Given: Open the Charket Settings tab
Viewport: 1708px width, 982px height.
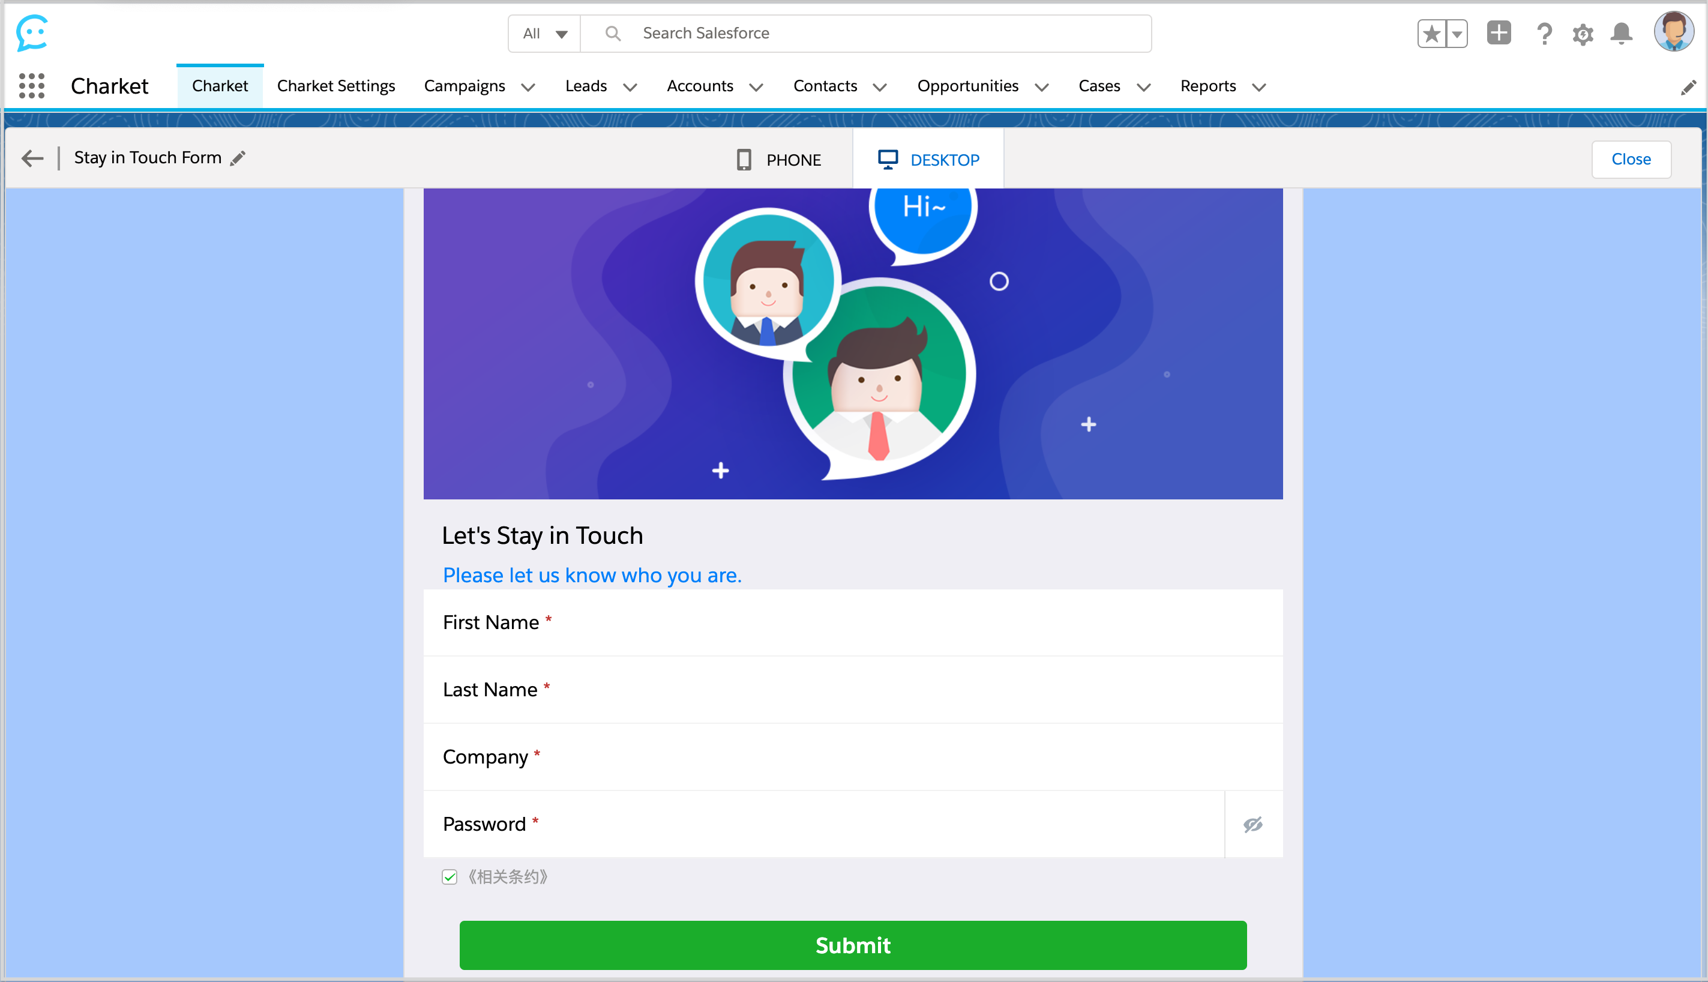Looking at the screenshot, I should click(x=336, y=86).
